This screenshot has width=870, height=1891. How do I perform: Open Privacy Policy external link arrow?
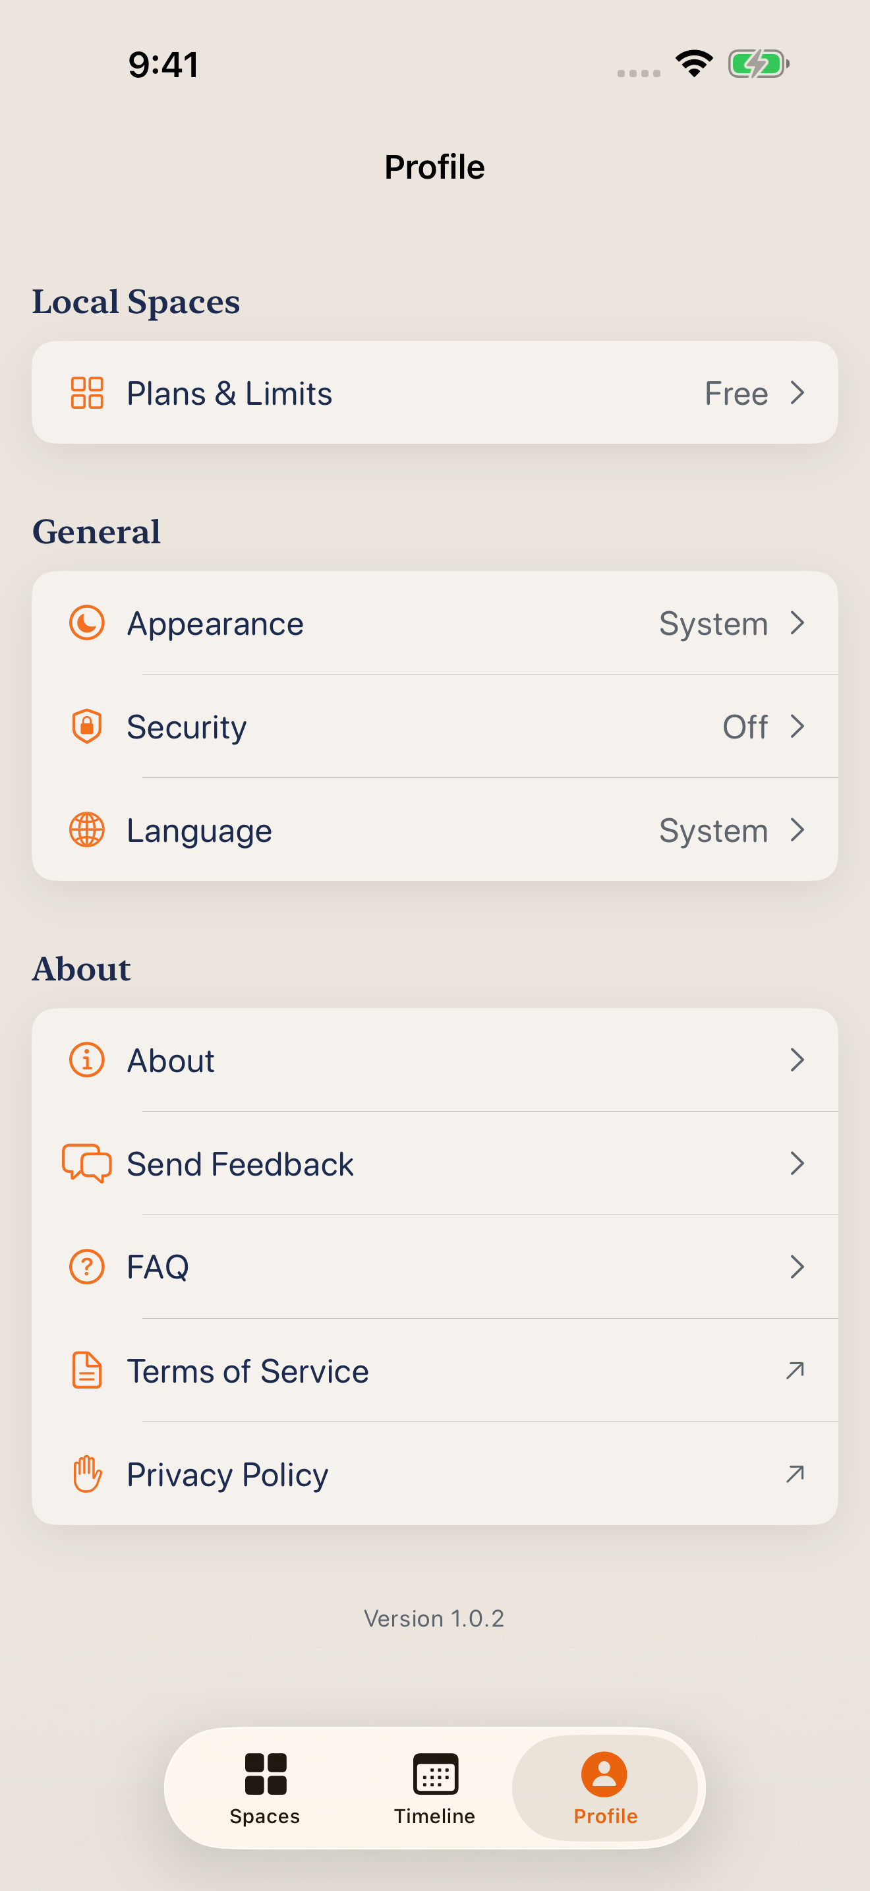click(x=795, y=1474)
